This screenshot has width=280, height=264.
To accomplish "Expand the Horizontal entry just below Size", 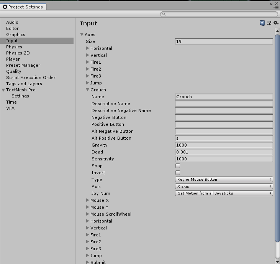I will pyautogui.click(x=87, y=48).
